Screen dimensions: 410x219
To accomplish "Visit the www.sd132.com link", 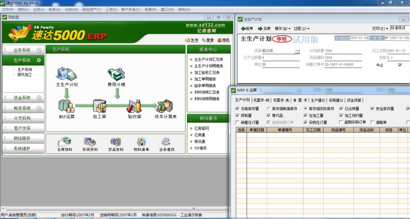I will pyautogui.click(x=205, y=25).
